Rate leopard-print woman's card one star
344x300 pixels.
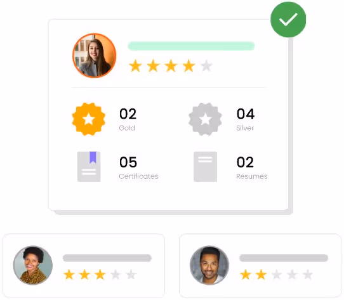[x=69, y=275]
